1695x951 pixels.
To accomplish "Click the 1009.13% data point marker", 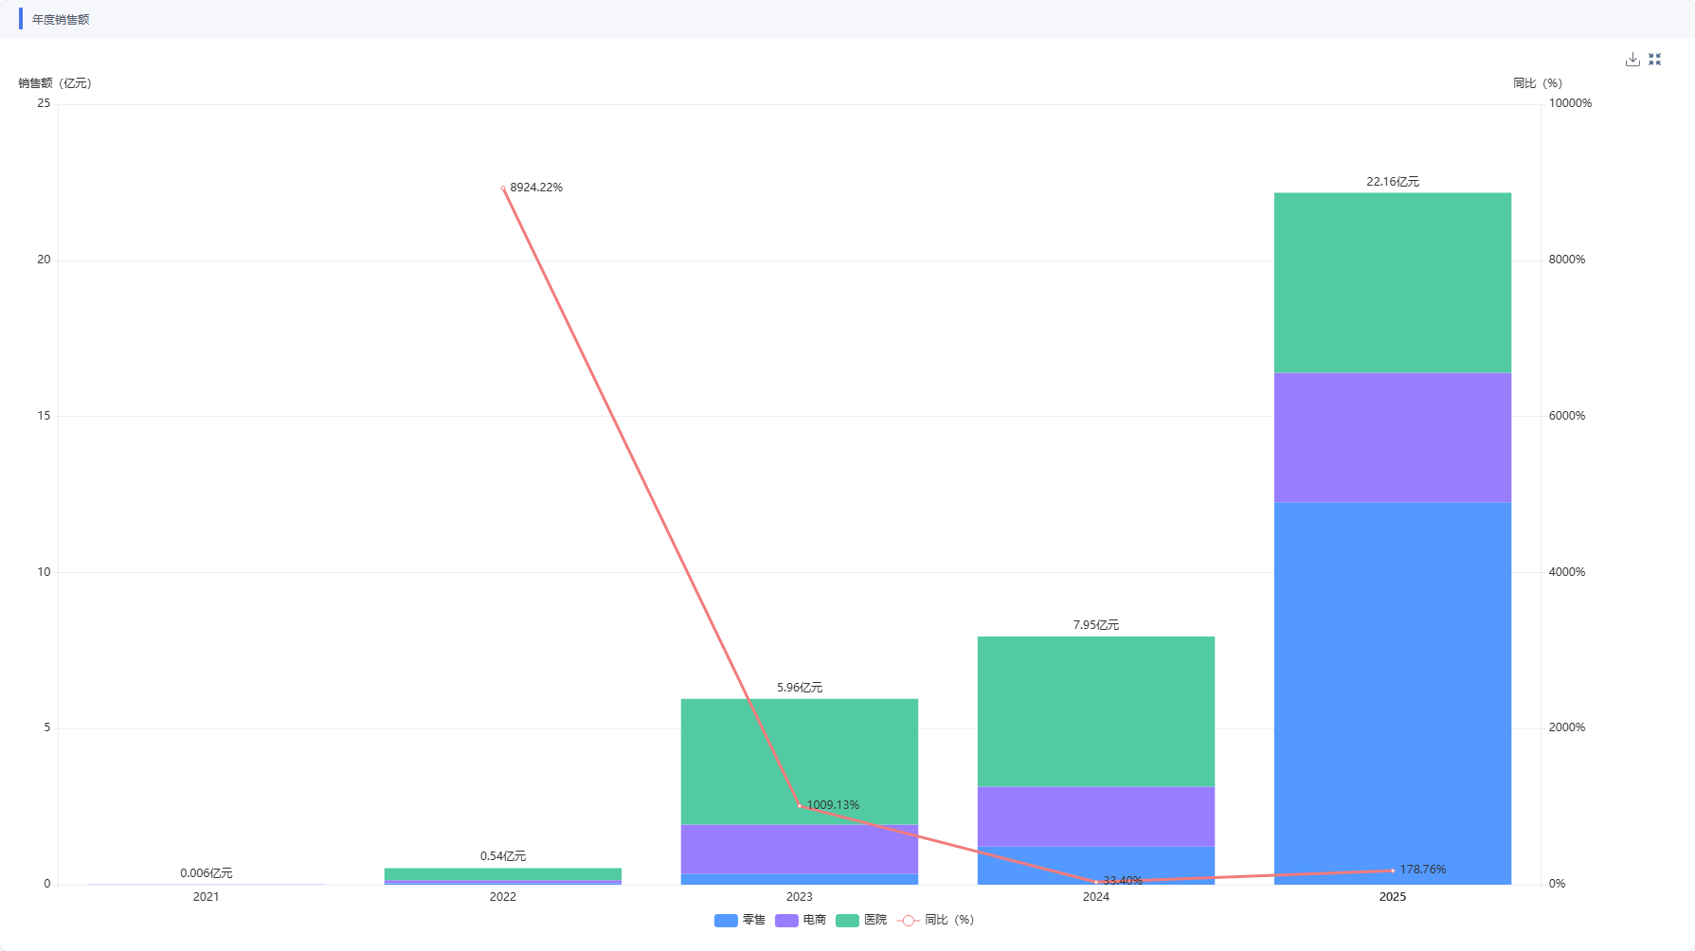I will coord(800,806).
